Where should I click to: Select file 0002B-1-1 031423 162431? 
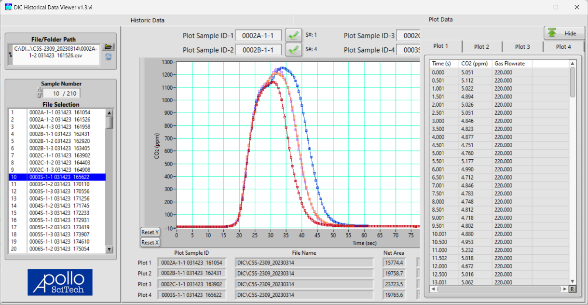point(57,134)
